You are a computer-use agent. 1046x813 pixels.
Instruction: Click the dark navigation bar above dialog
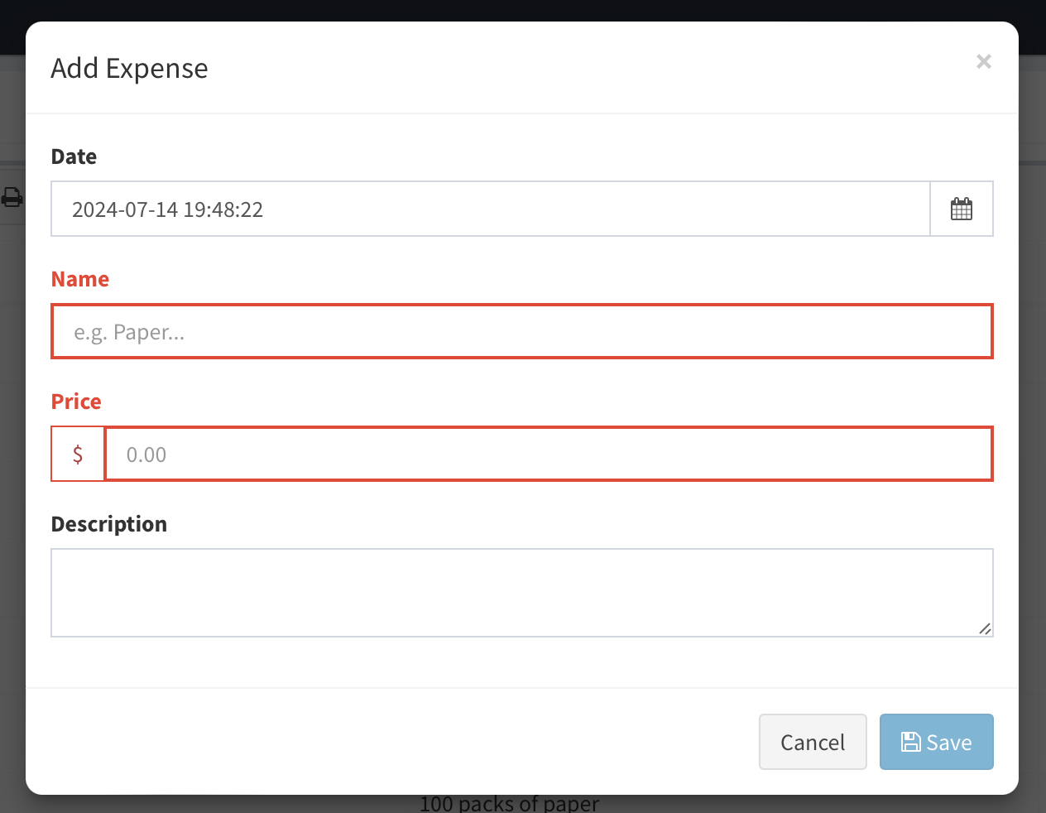pyautogui.click(x=523, y=10)
